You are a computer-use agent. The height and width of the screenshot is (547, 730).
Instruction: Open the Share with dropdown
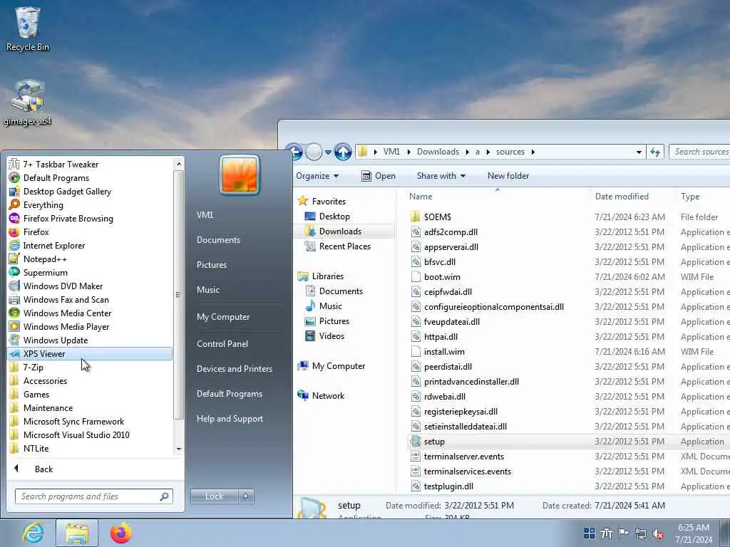click(441, 176)
